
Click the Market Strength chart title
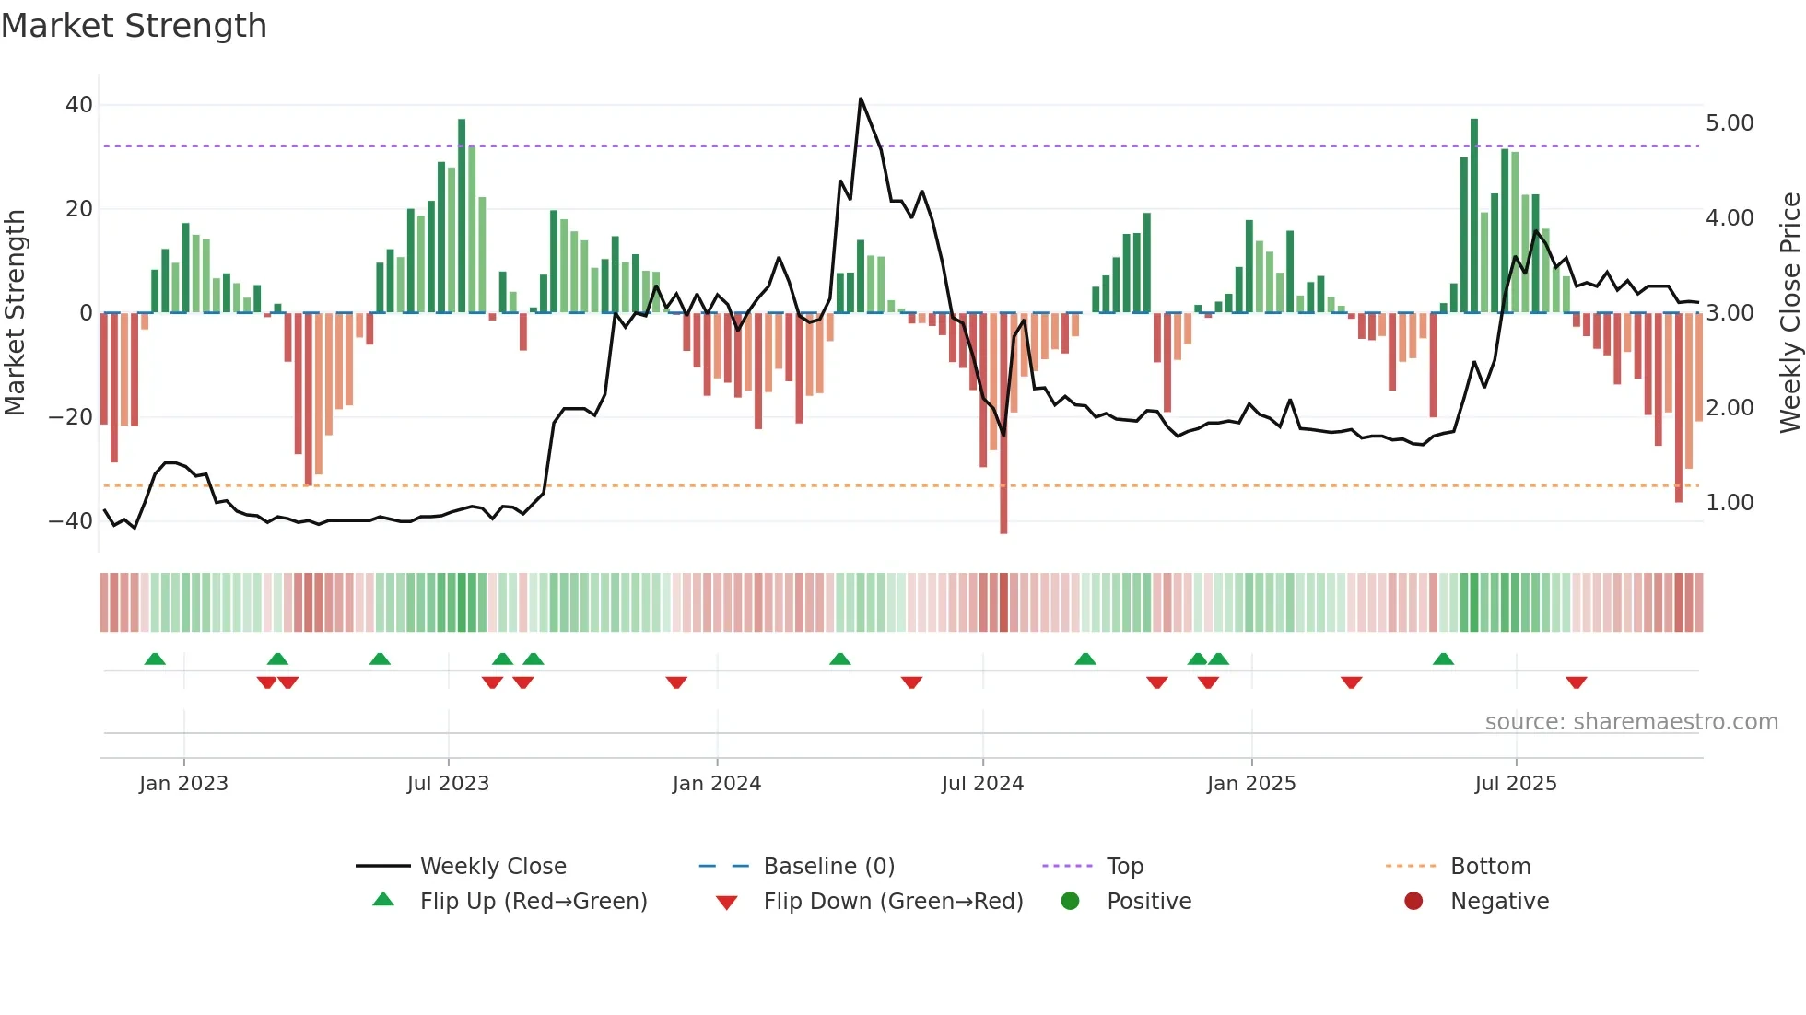click(x=135, y=26)
